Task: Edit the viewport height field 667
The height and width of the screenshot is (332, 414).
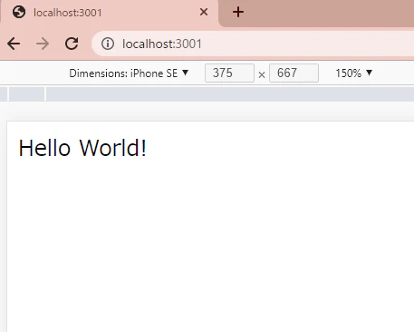Action: (294, 73)
